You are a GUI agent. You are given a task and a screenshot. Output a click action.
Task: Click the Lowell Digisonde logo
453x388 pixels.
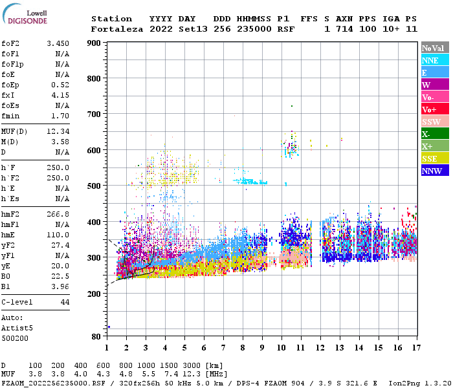coord(25,14)
